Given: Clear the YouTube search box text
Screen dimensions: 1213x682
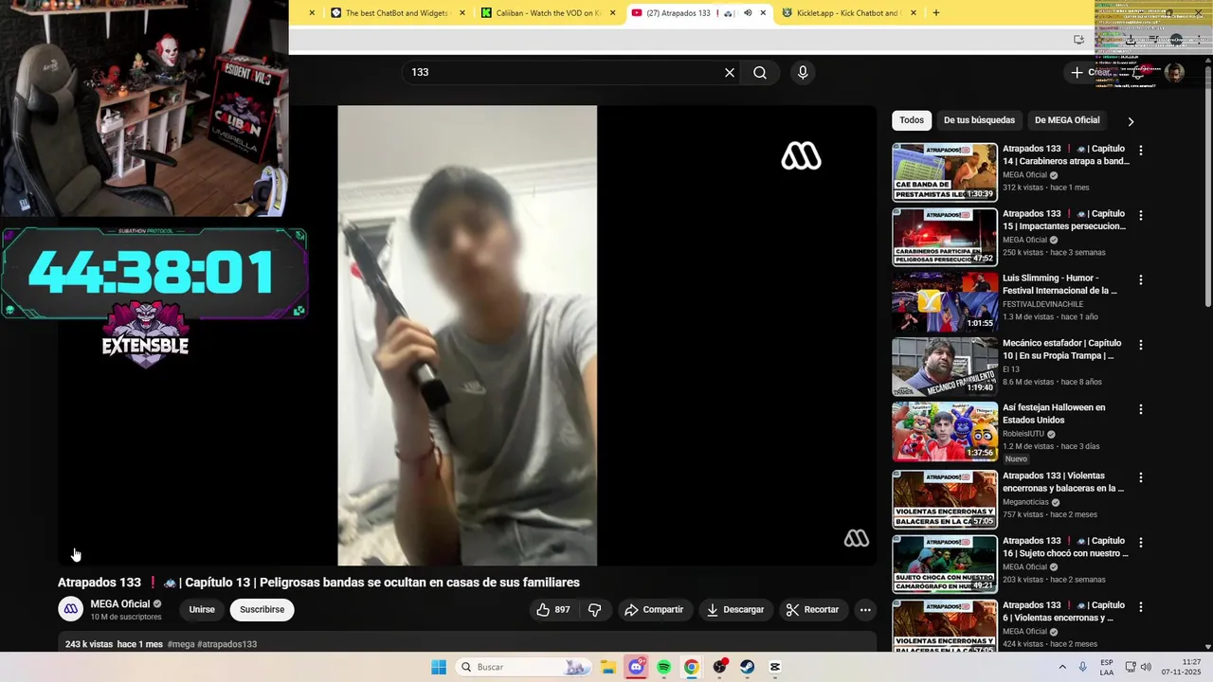Looking at the screenshot, I should 730,73.
